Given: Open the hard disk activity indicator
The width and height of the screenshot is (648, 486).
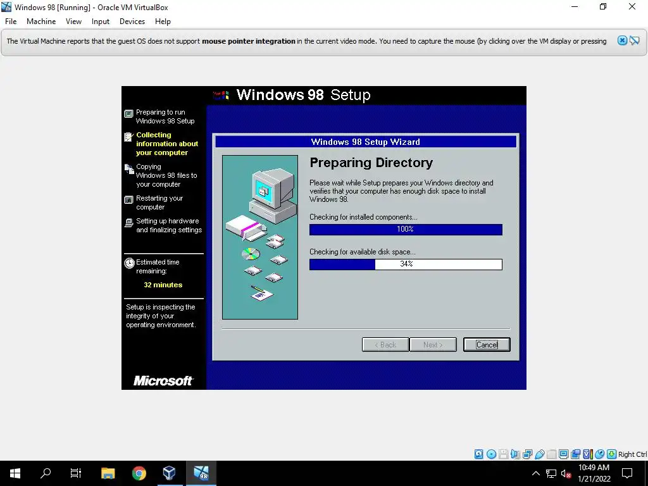Looking at the screenshot, I should 478,454.
